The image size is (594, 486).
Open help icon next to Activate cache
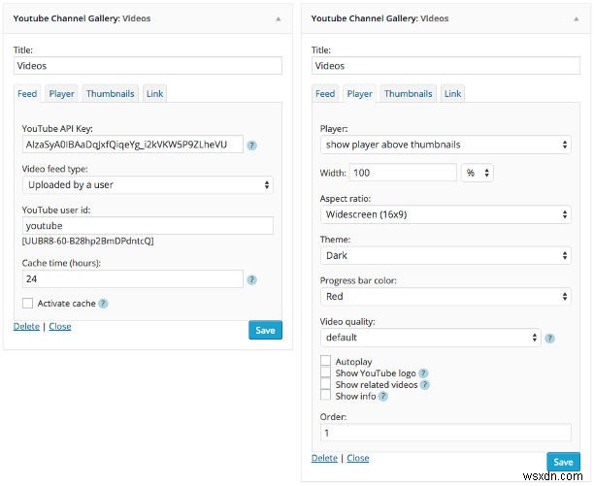click(x=103, y=304)
